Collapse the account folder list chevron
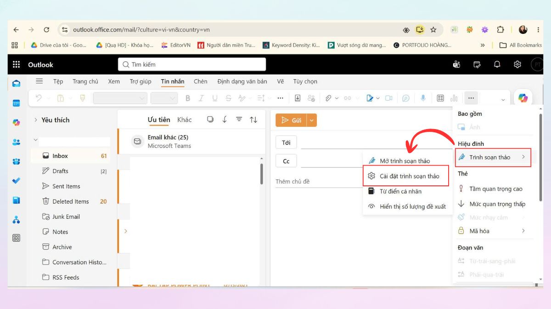 (36, 140)
